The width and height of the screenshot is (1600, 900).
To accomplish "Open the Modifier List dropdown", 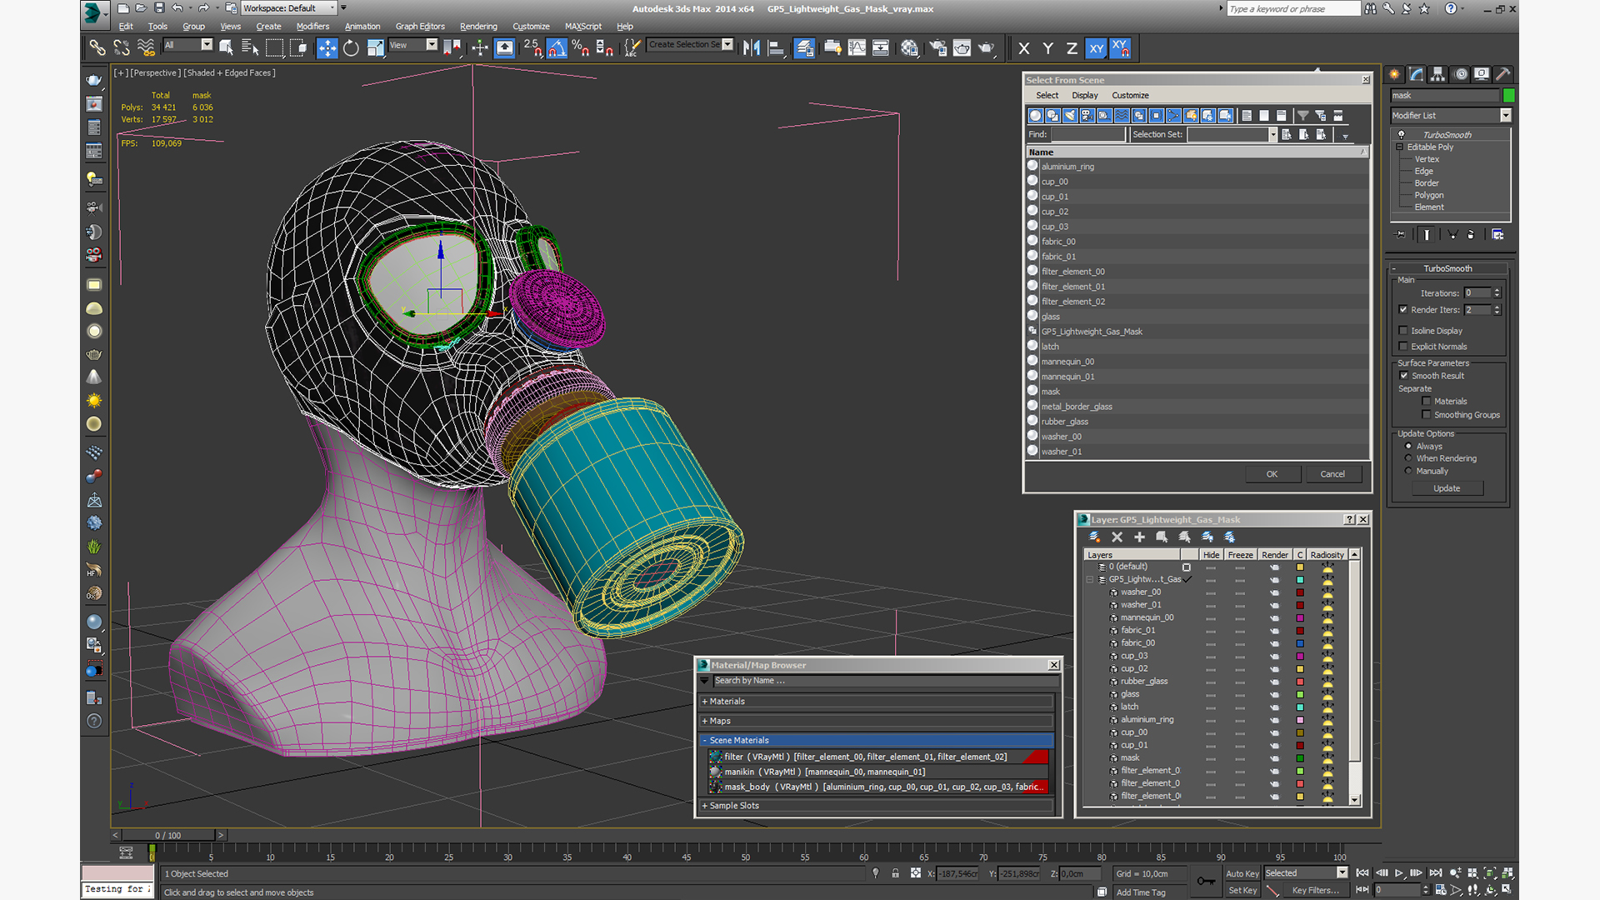I will pyautogui.click(x=1451, y=116).
